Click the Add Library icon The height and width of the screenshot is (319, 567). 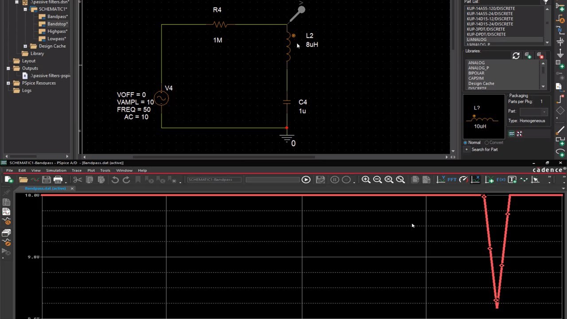pos(528,56)
